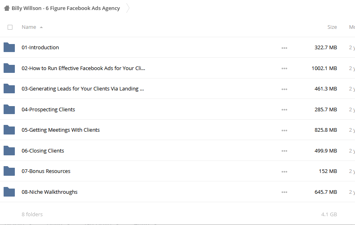Open the 08-Niche Walkthroughs folder link
Image resolution: width=355 pixels, height=225 pixels.
point(50,192)
